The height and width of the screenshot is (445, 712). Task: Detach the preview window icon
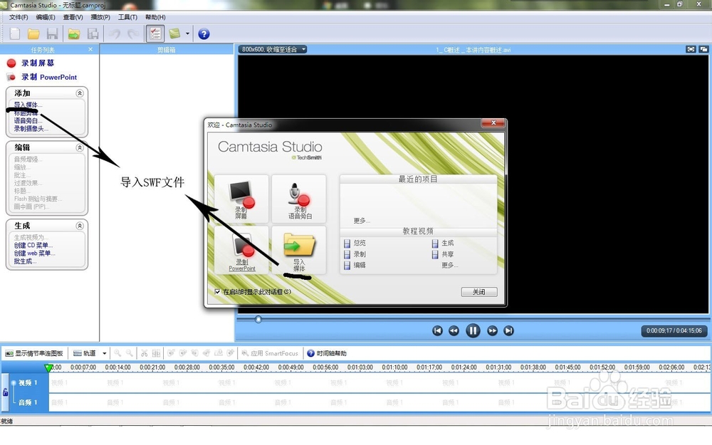[703, 49]
